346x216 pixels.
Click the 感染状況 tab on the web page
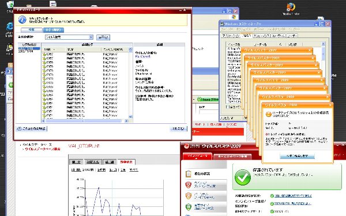coord(126,162)
